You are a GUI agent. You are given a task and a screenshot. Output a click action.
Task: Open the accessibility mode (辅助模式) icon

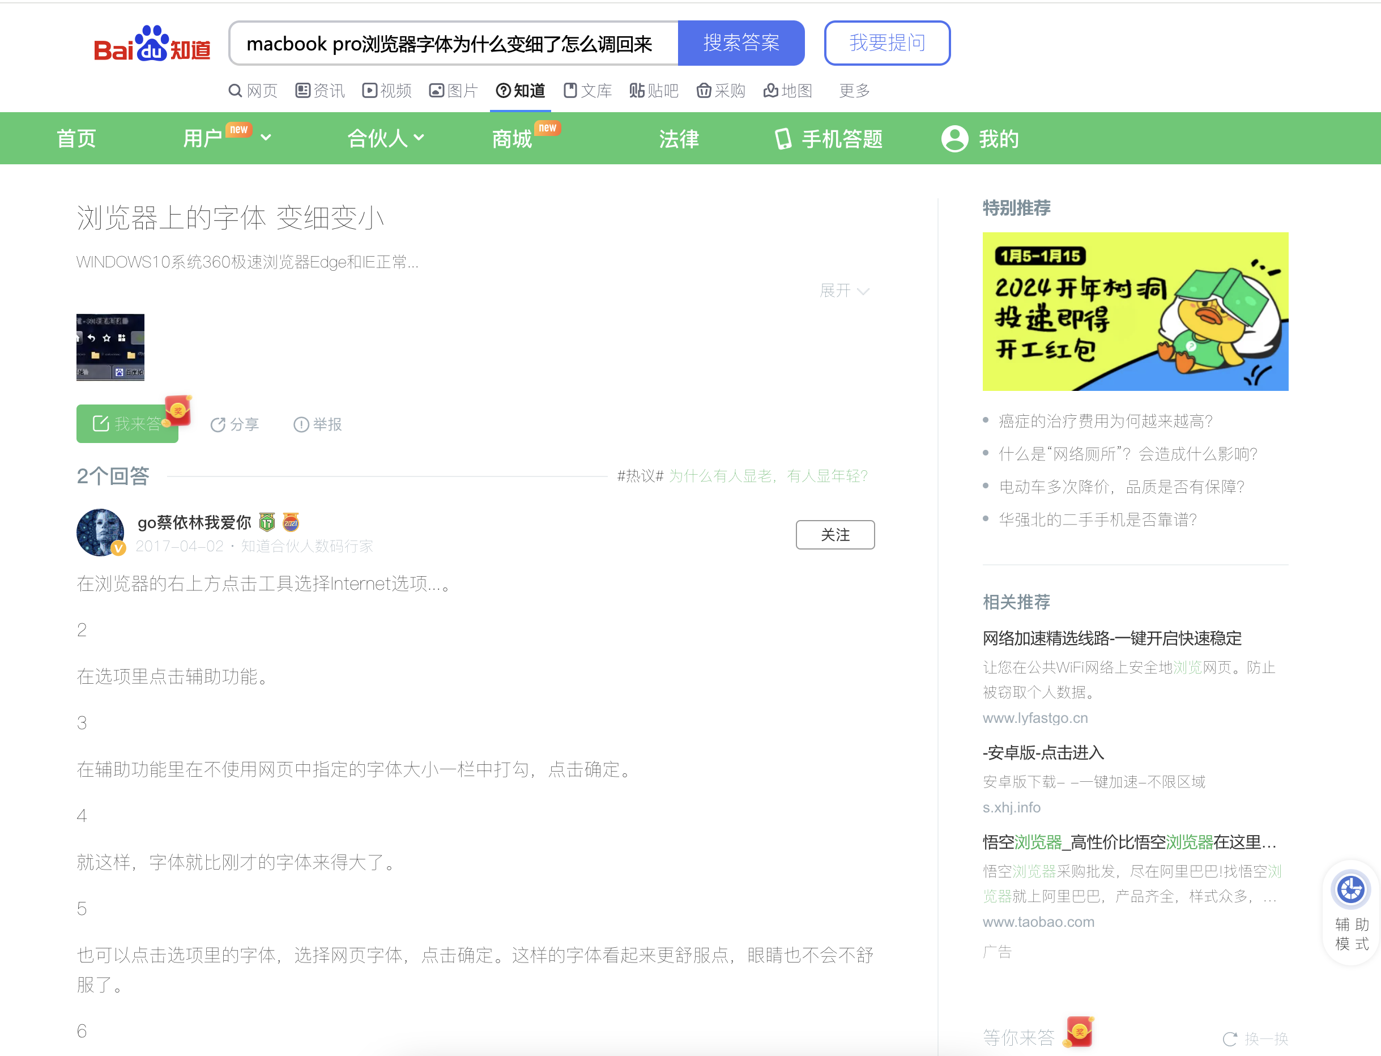[x=1350, y=889]
